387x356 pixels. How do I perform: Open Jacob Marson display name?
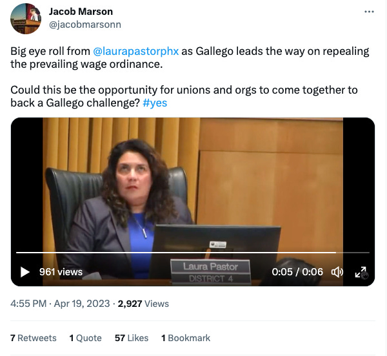tap(81, 12)
